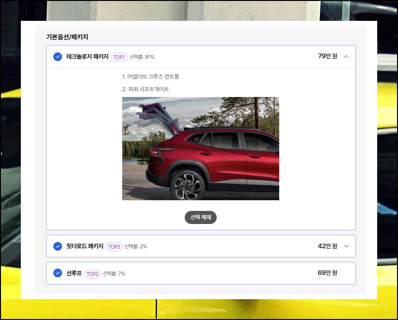The image size is (398, 320).
Task: Click the TOP1 badge
Action: pos(119,57)
